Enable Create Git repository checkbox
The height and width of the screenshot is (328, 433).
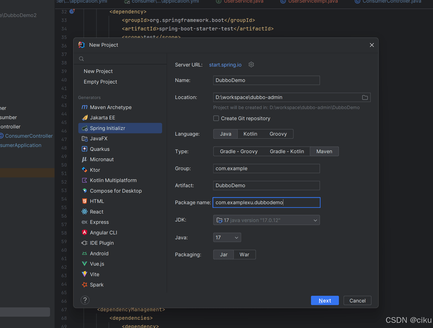[216, 118]
